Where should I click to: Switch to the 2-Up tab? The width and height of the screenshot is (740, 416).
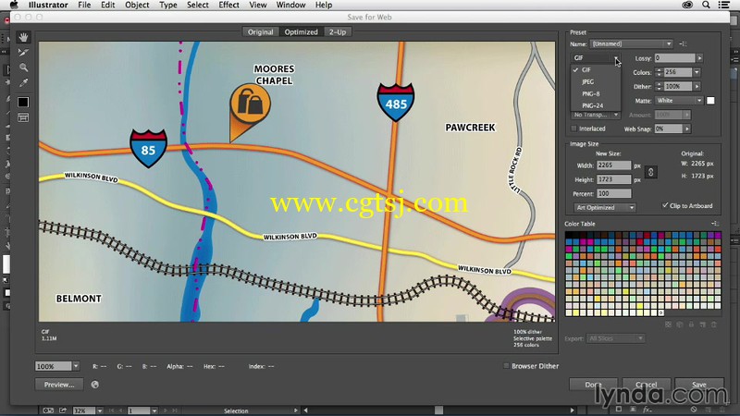coord(338,32)
